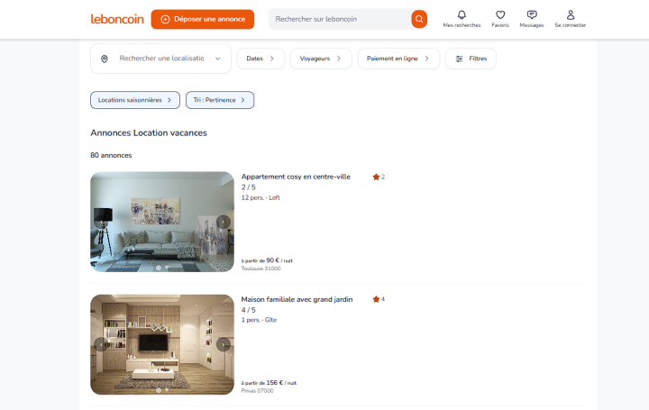649x410 pixels.
Task: Click Se connecter profile icon
Action: [570, 15]
